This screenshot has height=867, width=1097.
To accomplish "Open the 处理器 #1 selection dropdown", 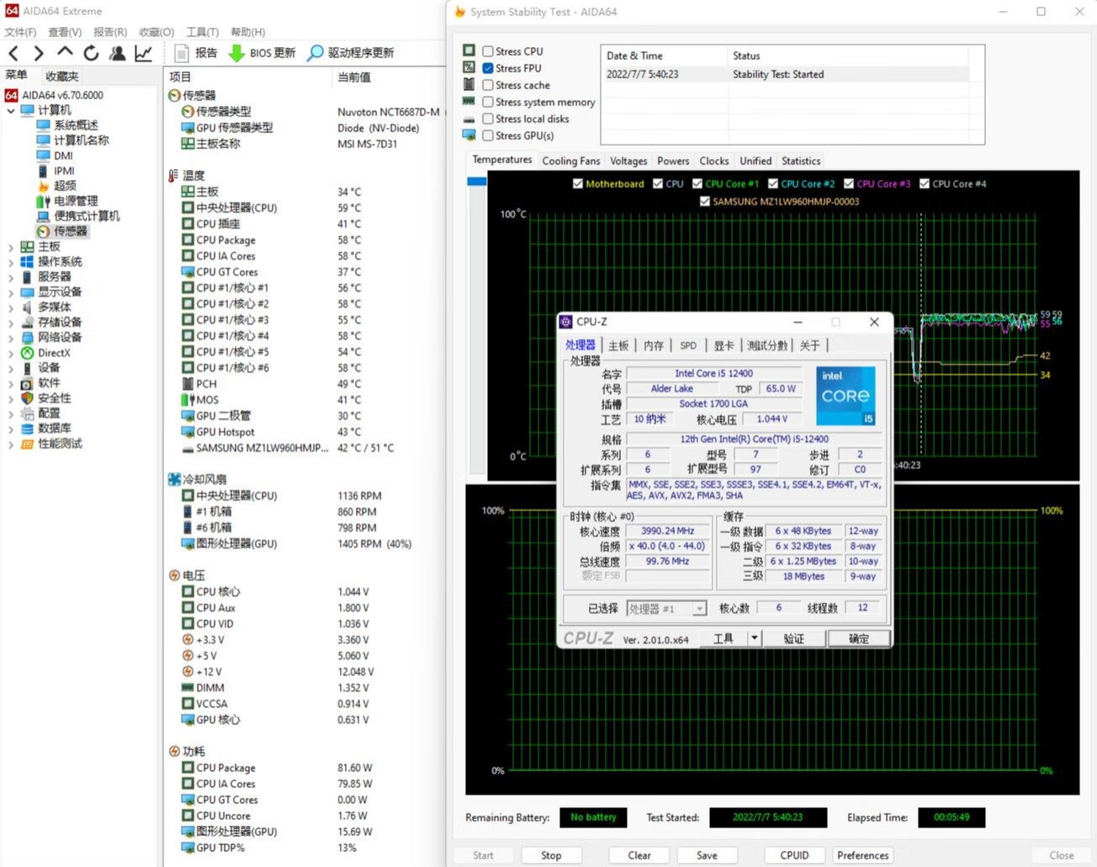I will pyautogui.click(x=699, y=609).
